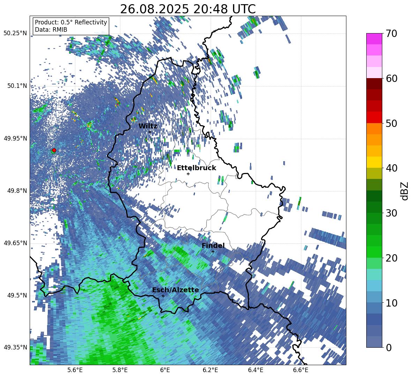413x377 pixels.
Task: Click the 6.2°E longitude label
Action: [210, 370]
